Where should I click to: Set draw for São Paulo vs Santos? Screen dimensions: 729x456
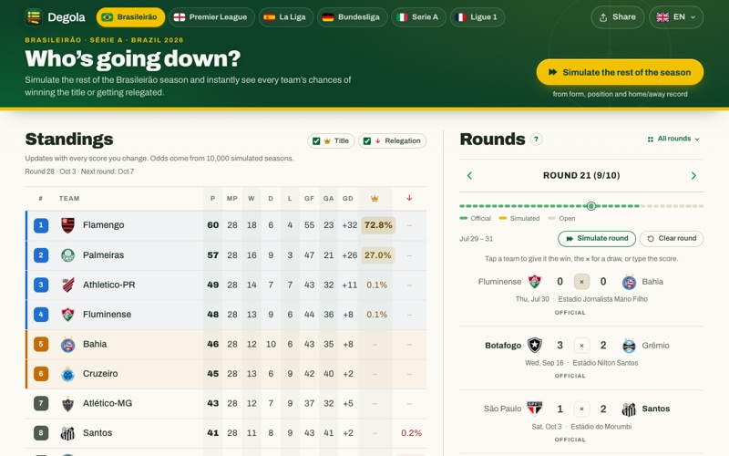tap(581, 409)
